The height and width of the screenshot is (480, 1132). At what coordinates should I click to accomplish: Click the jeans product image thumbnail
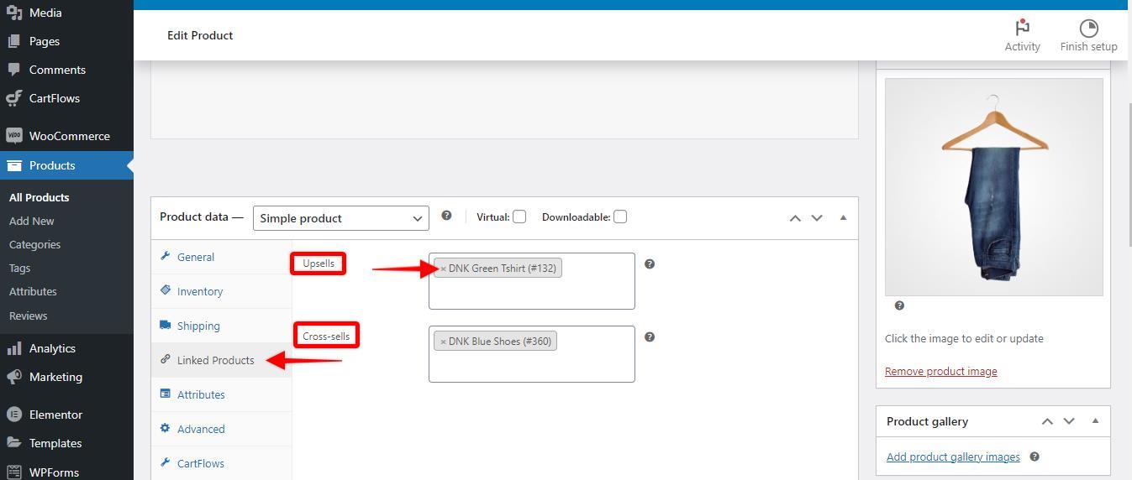(993, 186)
